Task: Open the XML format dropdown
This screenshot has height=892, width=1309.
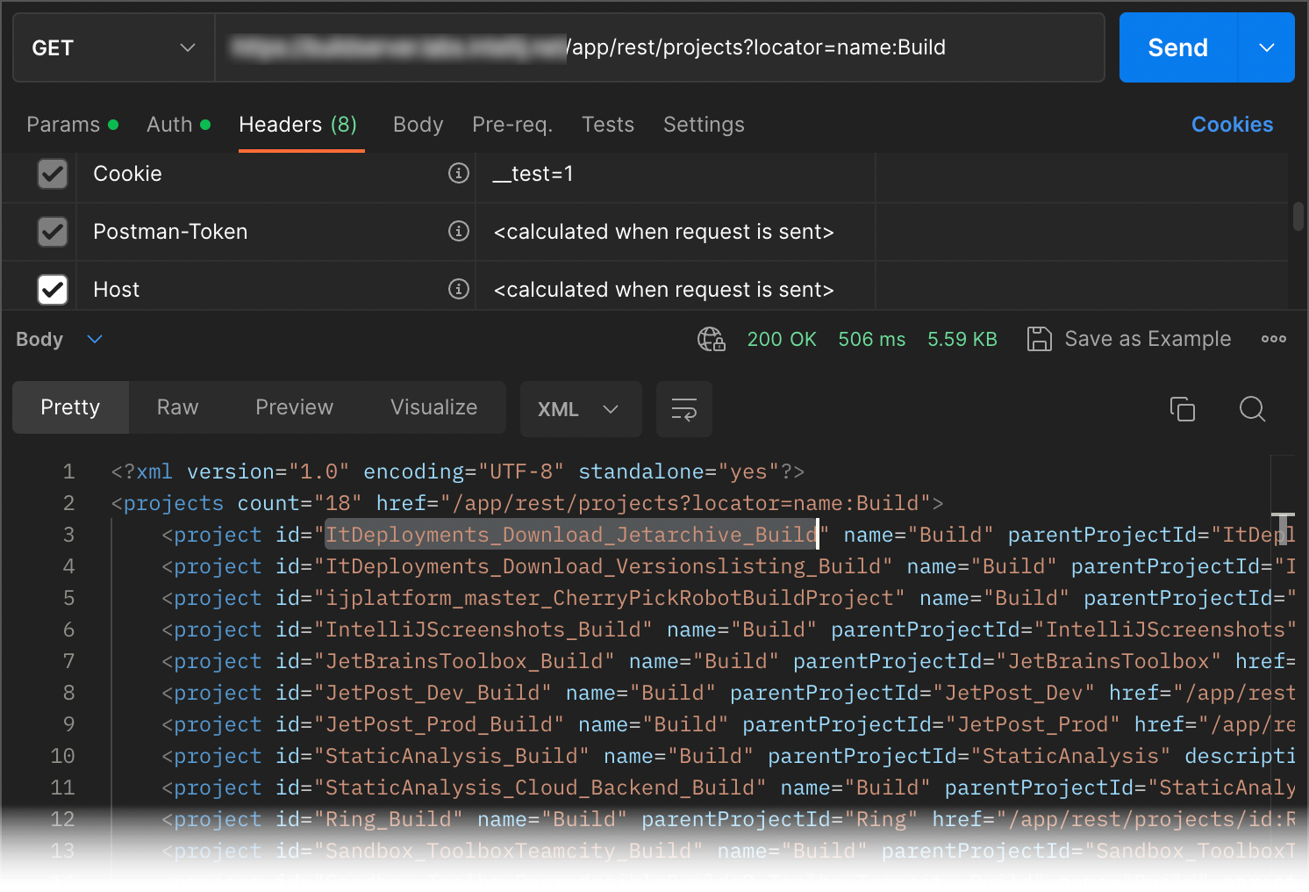Action: (x=579, y=409)
